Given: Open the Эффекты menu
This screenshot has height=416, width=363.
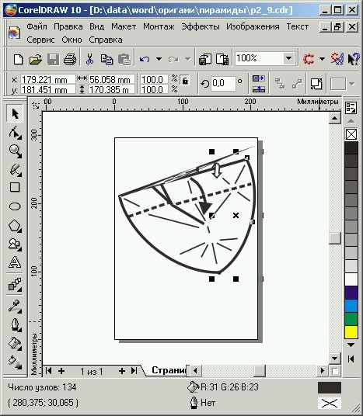Looking at the screenshot, I should click(201, 27).
